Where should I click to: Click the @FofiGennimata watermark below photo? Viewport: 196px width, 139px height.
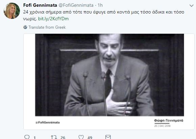(48, 122)
